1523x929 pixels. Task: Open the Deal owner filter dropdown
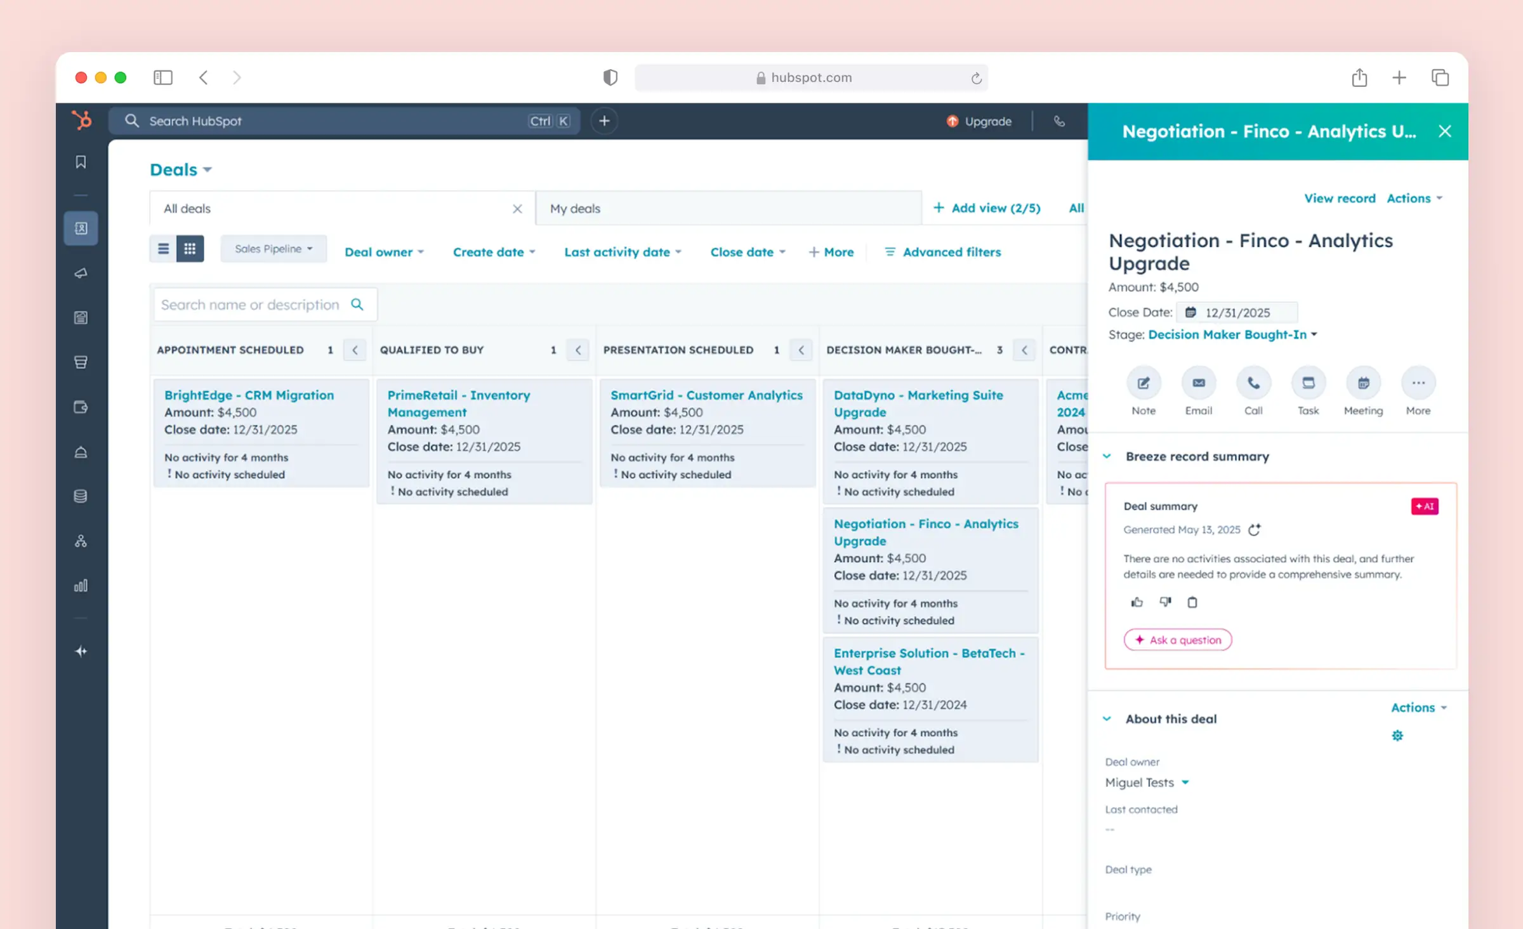click(x=384, y=252)
